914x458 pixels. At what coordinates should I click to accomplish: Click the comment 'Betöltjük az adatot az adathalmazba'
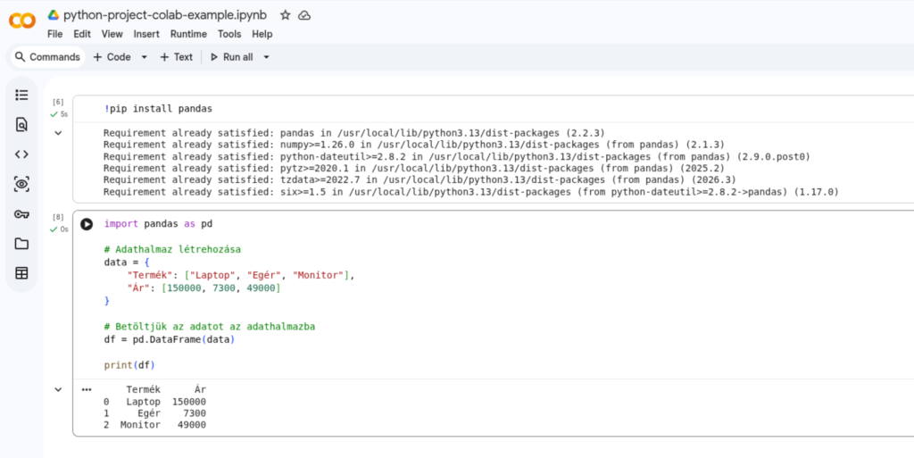[x=209, y=326]
